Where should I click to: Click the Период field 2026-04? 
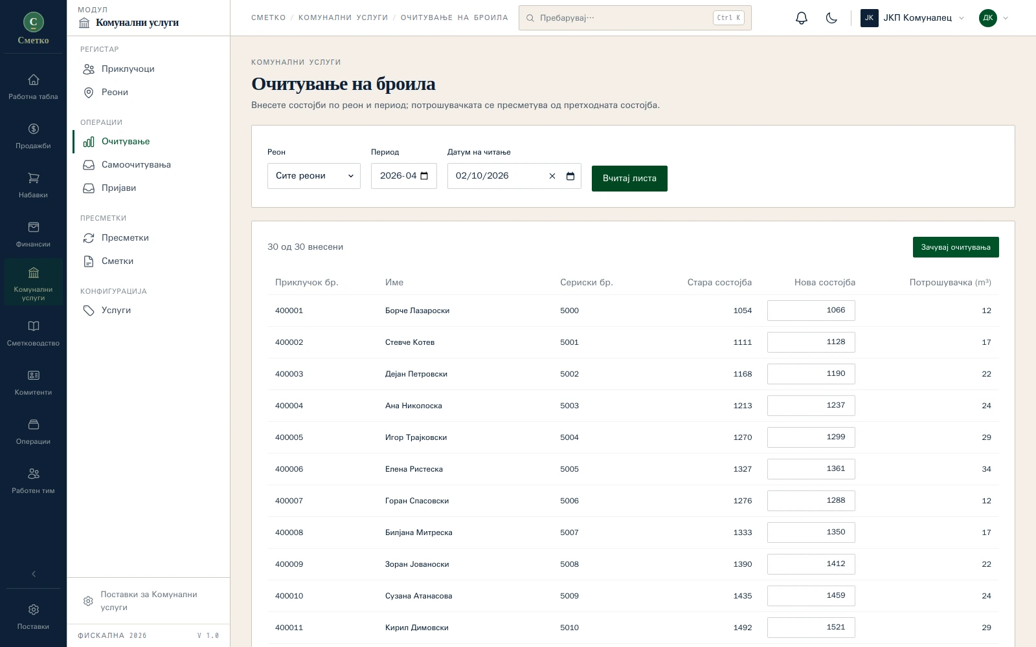coord(404,176)
